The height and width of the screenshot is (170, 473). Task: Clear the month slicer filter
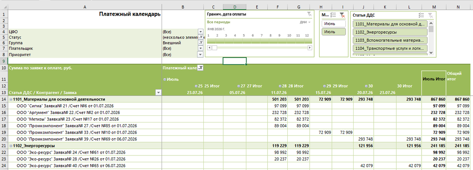[x=342, y=15]
